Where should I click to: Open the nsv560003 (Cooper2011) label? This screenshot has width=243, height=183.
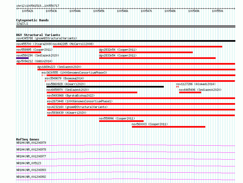150,124
